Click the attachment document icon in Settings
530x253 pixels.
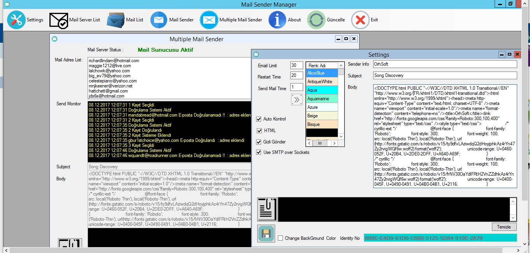[267, 209]
